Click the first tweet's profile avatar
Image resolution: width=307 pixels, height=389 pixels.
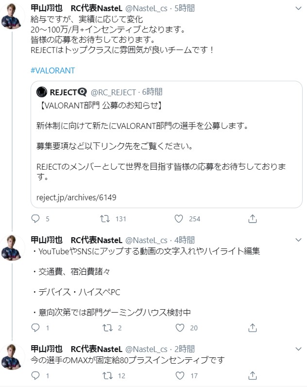13,16
